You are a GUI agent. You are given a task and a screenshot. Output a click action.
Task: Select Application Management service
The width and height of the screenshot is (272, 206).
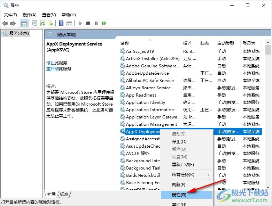(151, 124)
